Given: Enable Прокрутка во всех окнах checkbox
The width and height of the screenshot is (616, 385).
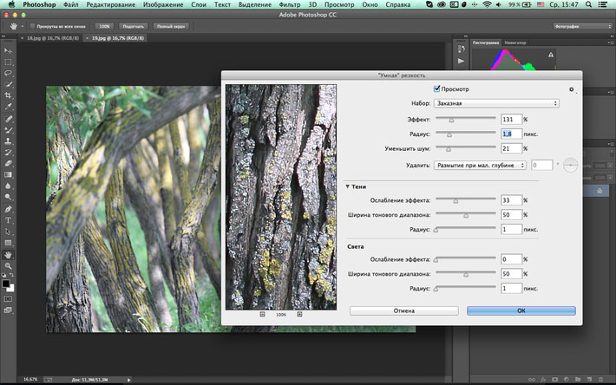Looking at the screenshot, I should click(32, 27).
